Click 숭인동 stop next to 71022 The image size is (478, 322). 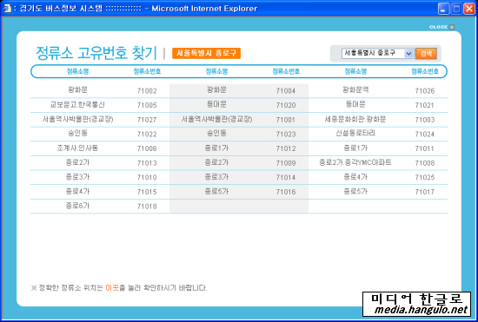[x=77, y=134]
